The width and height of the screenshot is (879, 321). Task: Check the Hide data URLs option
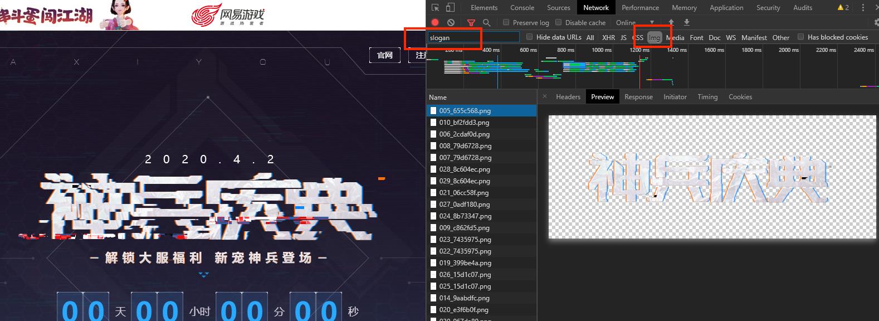tap(529, 37)
